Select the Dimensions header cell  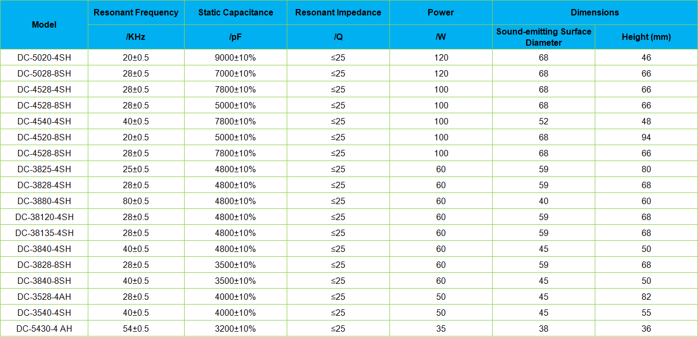tap(594, 13)
